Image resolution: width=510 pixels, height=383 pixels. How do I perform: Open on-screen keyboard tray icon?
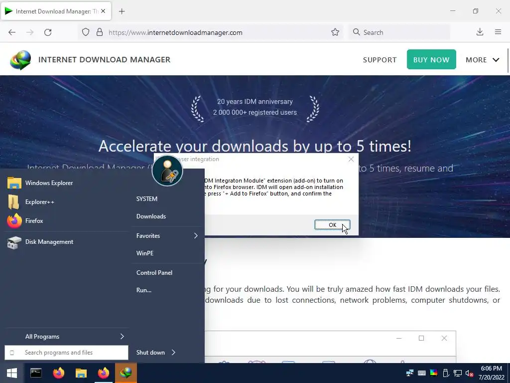[421, 373]
